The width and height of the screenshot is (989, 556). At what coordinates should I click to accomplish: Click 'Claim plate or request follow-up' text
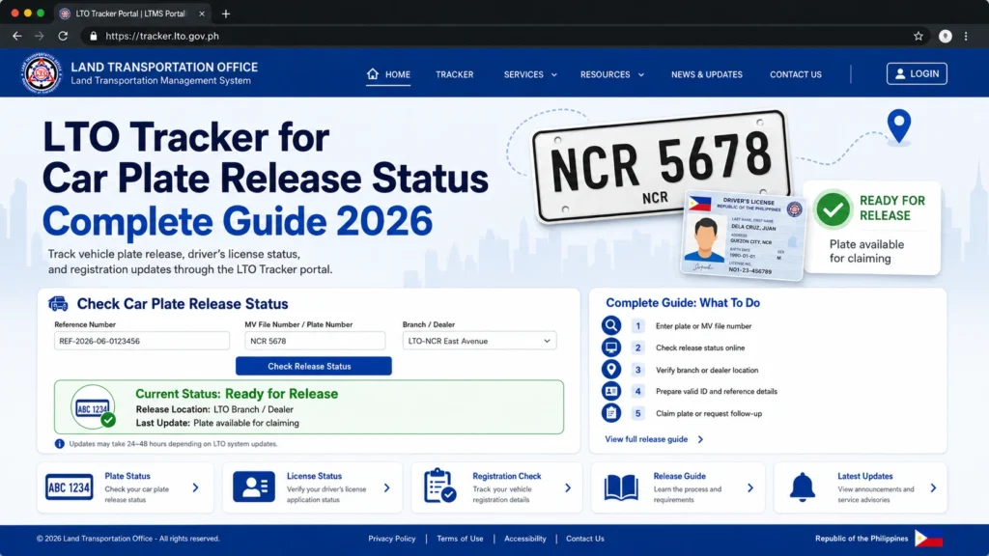tap(709, 413)
